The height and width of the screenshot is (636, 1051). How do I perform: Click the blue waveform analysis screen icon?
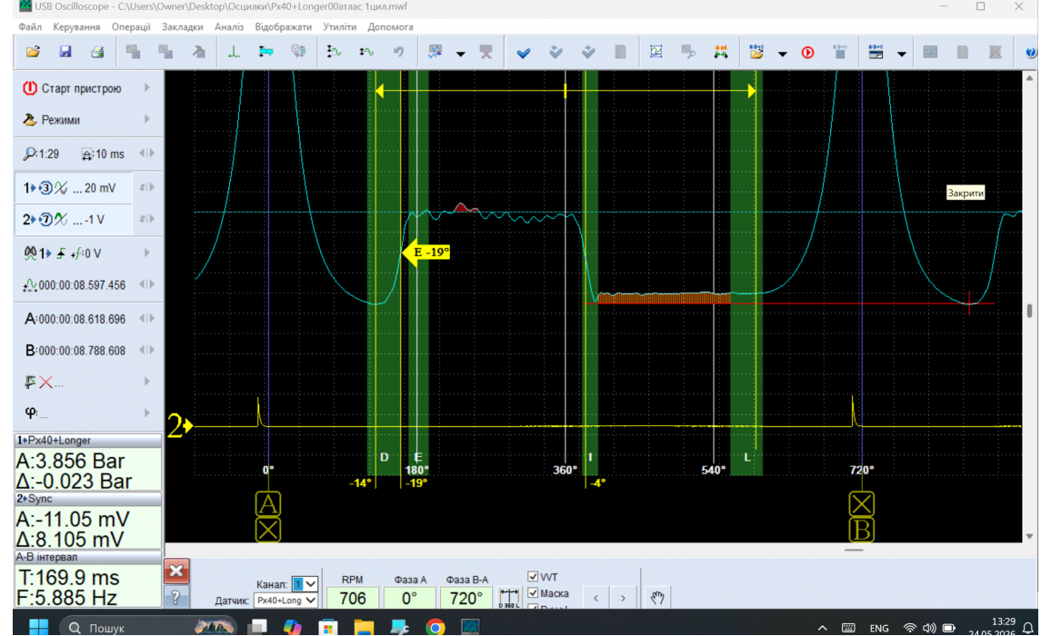435,52
